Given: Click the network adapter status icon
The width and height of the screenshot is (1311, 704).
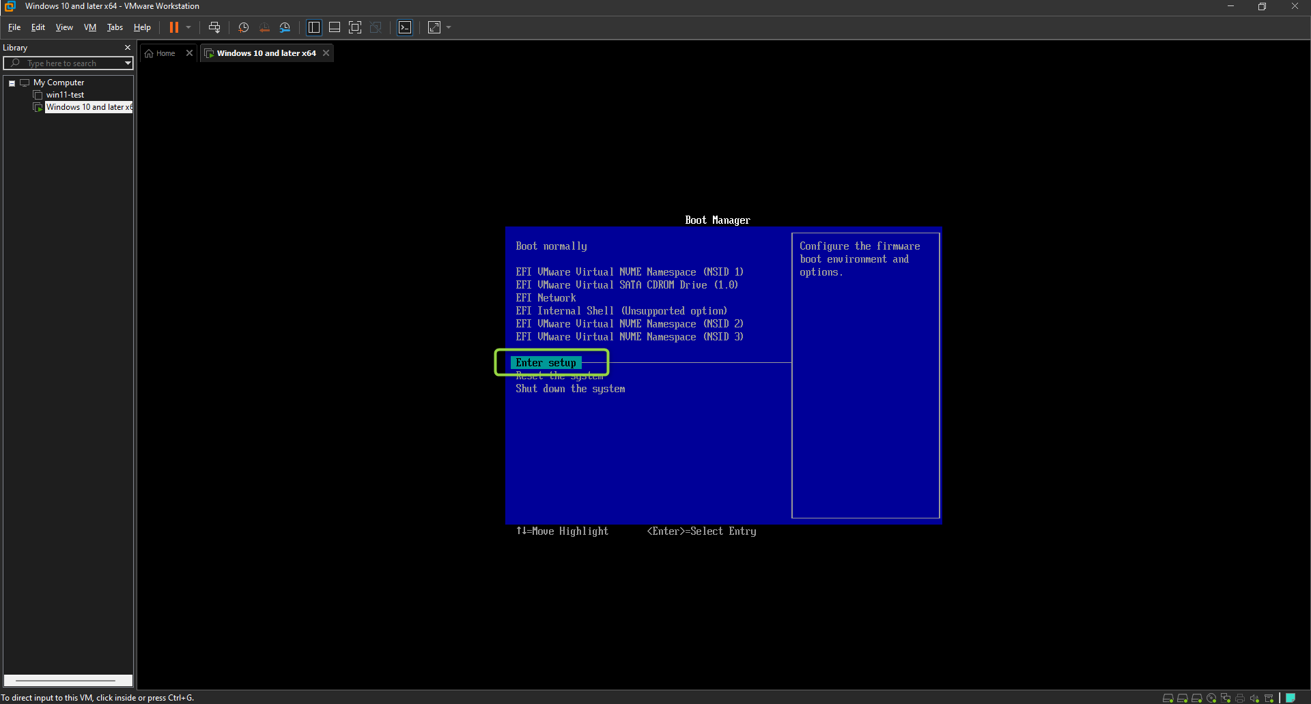Looking at the screenshot, I should (x=1226, y=698).
